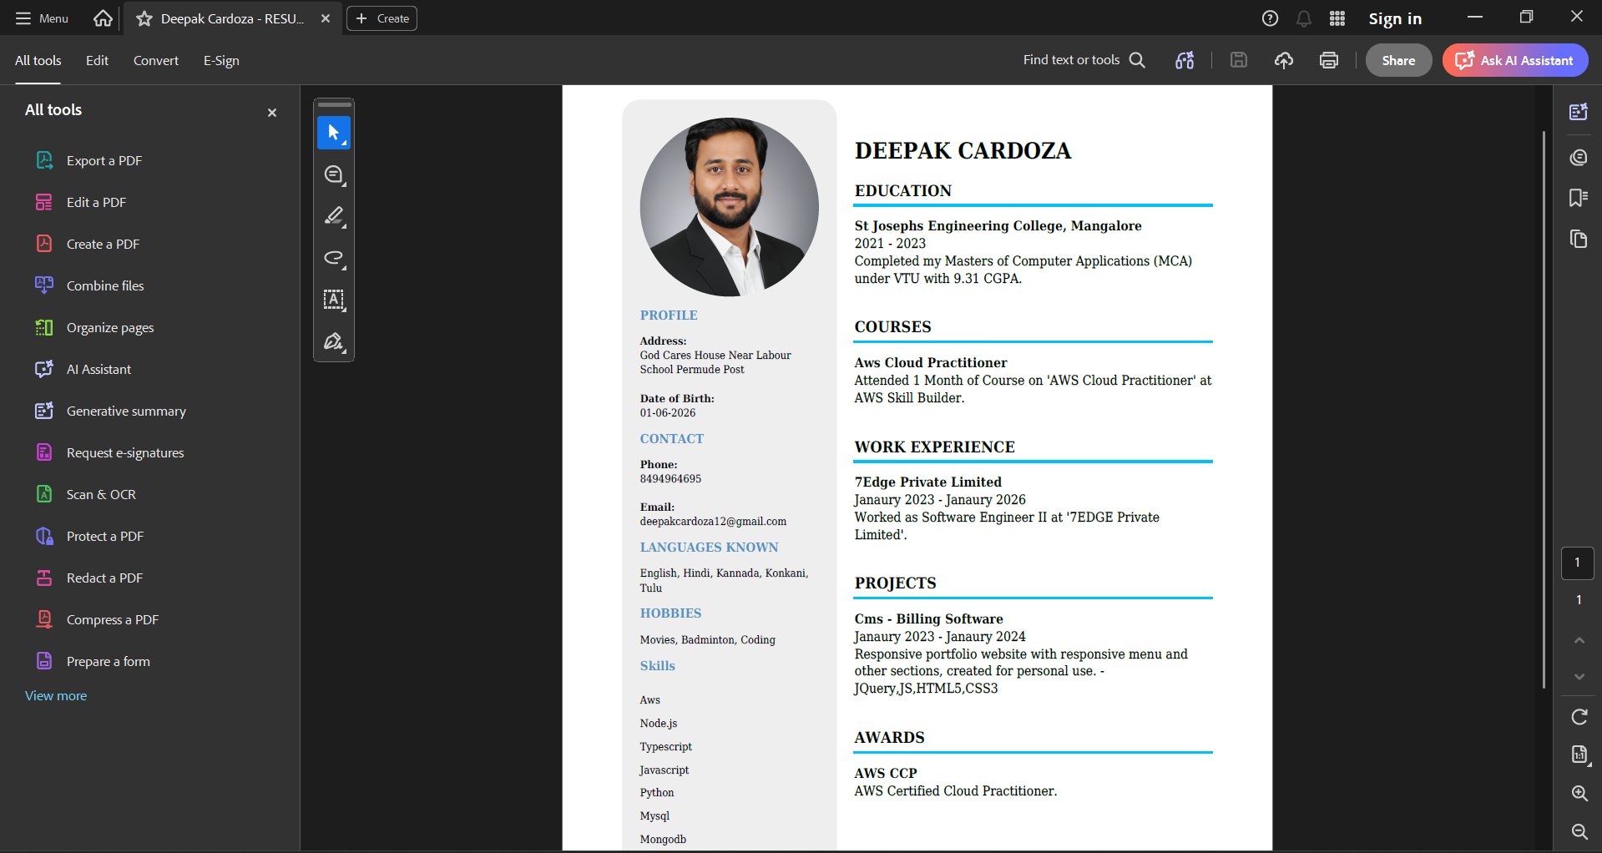The height and width of the screenshot is (853, 1602).
Task: Choose the Fill & Sign pen tool
Action: point(334,341)
